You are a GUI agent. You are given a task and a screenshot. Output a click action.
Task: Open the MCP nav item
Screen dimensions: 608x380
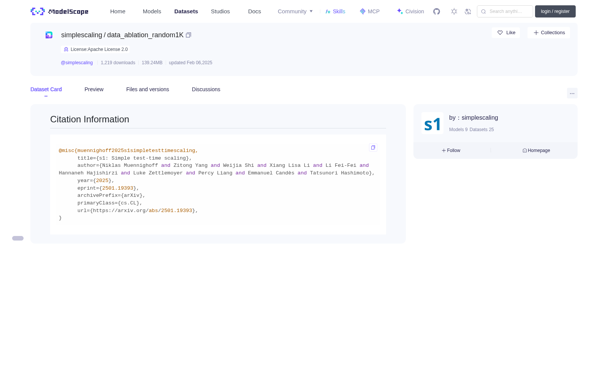[369, 11]
